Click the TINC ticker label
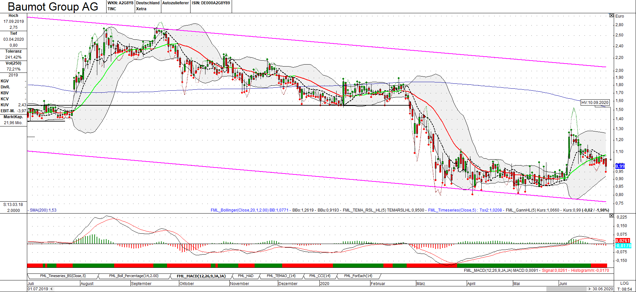636x292 pixels. [x=112, y=9]
